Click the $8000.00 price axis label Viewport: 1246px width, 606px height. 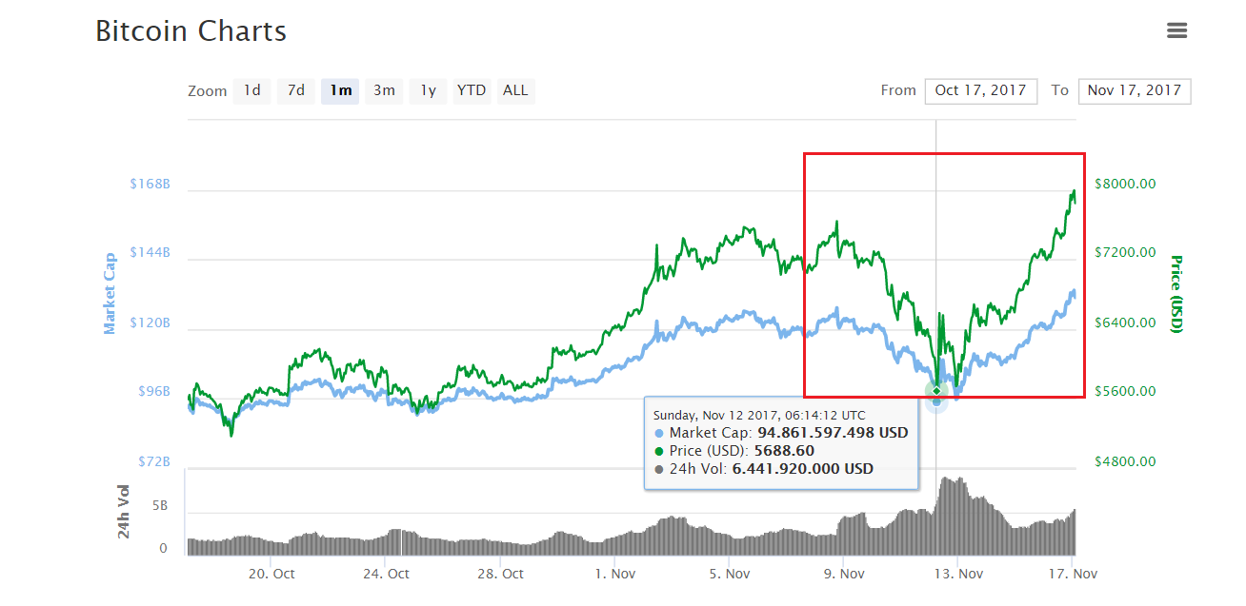1125,184
